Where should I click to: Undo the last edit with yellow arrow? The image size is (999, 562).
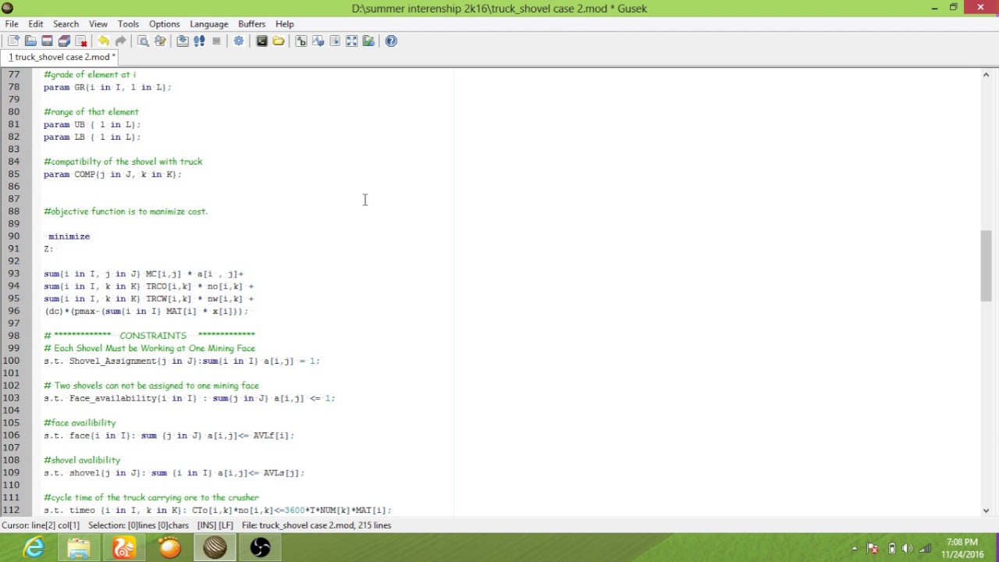point(104,41)
